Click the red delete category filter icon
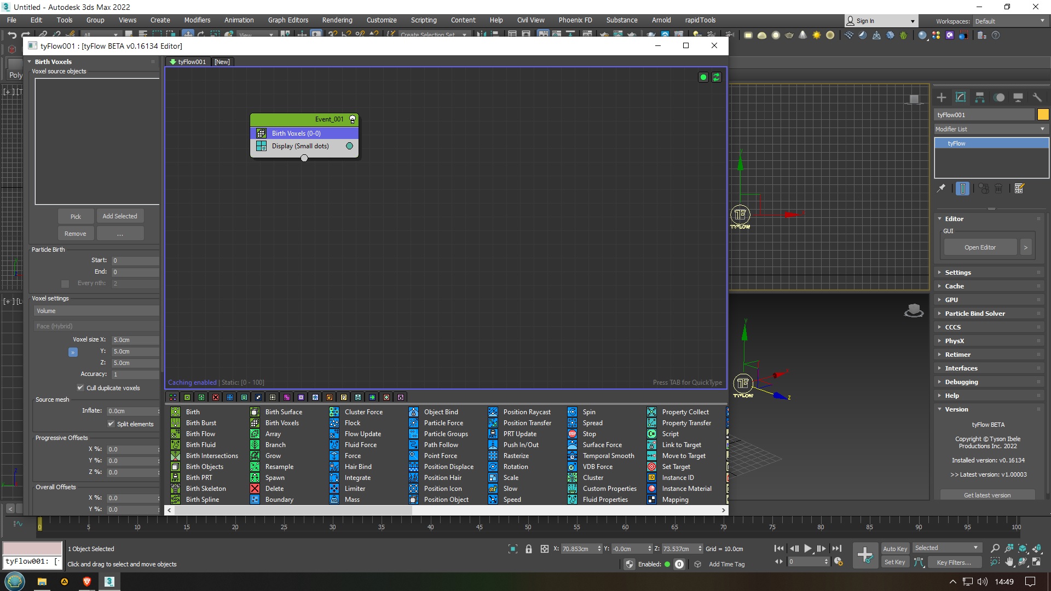 pos(216,397)
